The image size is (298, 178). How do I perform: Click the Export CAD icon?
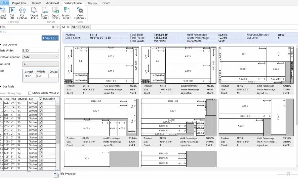pyautogui.click(x=45, y=10)
